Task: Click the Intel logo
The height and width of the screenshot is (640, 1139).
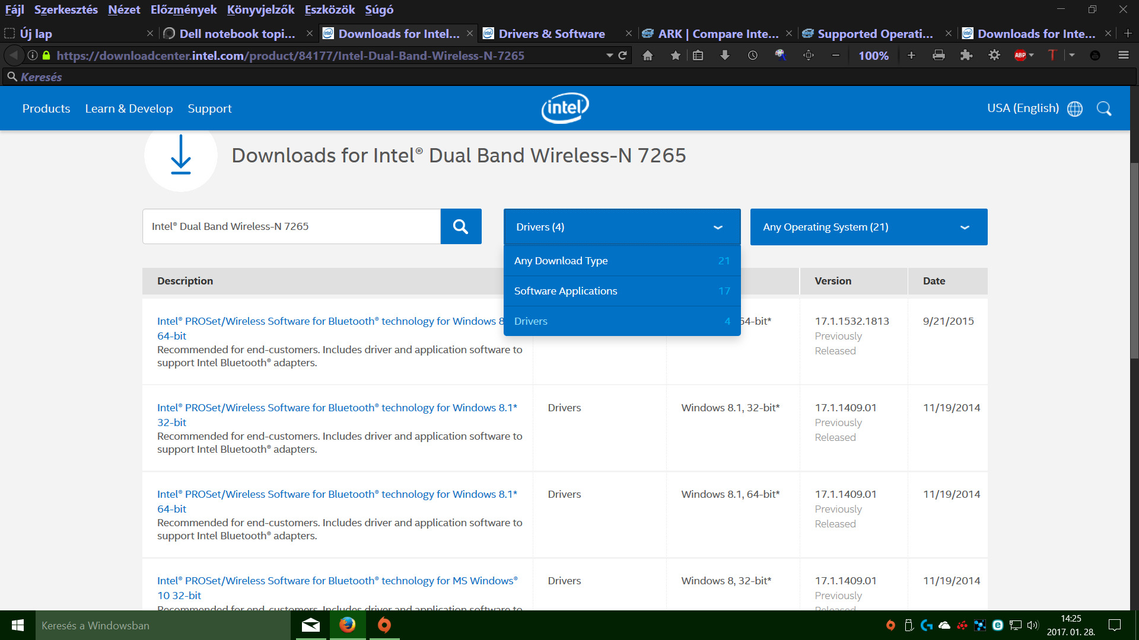Action: [565, 108]
